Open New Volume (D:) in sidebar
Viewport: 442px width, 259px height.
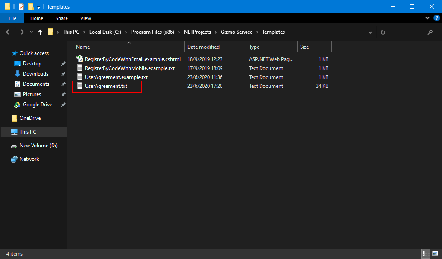coord(38,146)
